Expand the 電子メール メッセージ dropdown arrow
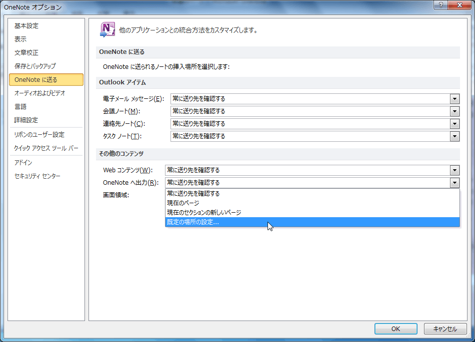The width and height of the screenshot is (475, 342). point(454,99)
